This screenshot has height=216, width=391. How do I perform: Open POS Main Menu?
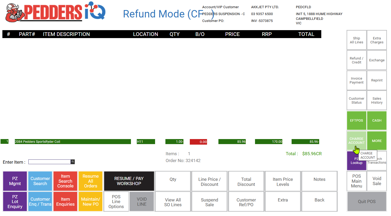(x=357, y=181)
